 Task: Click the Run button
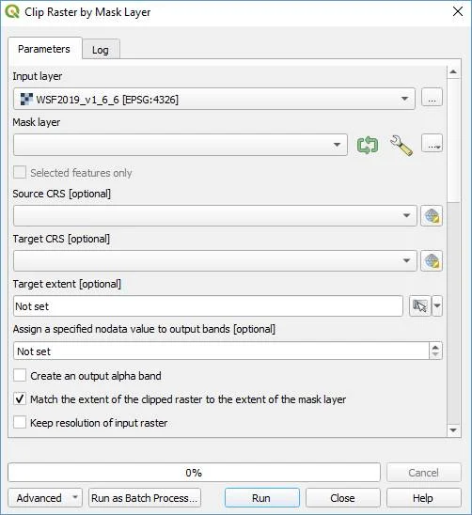pyautogui.click(x=262, y=497)
